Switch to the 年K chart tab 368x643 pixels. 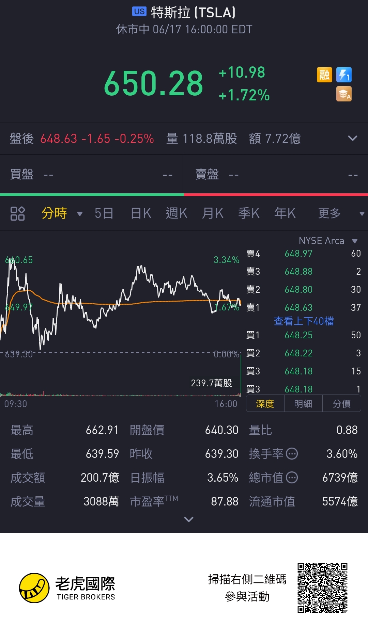(x=285, y=213)
